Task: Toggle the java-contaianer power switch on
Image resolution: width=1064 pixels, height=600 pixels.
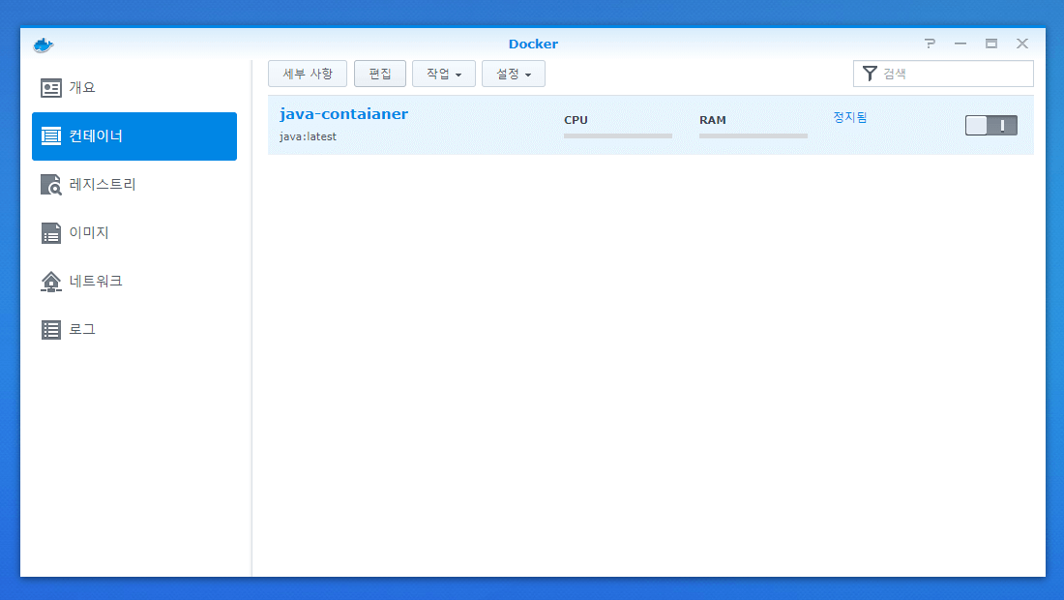Action: pyautogui.click(x=990, y=126)
